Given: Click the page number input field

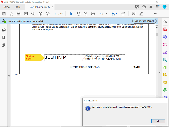Looking at the screenshot, I should [x=55, y=13].
